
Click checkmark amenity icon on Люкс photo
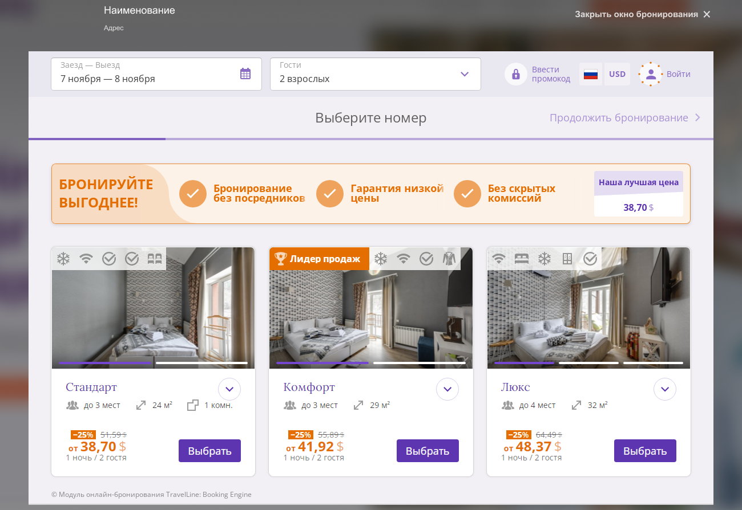(590, 259)
